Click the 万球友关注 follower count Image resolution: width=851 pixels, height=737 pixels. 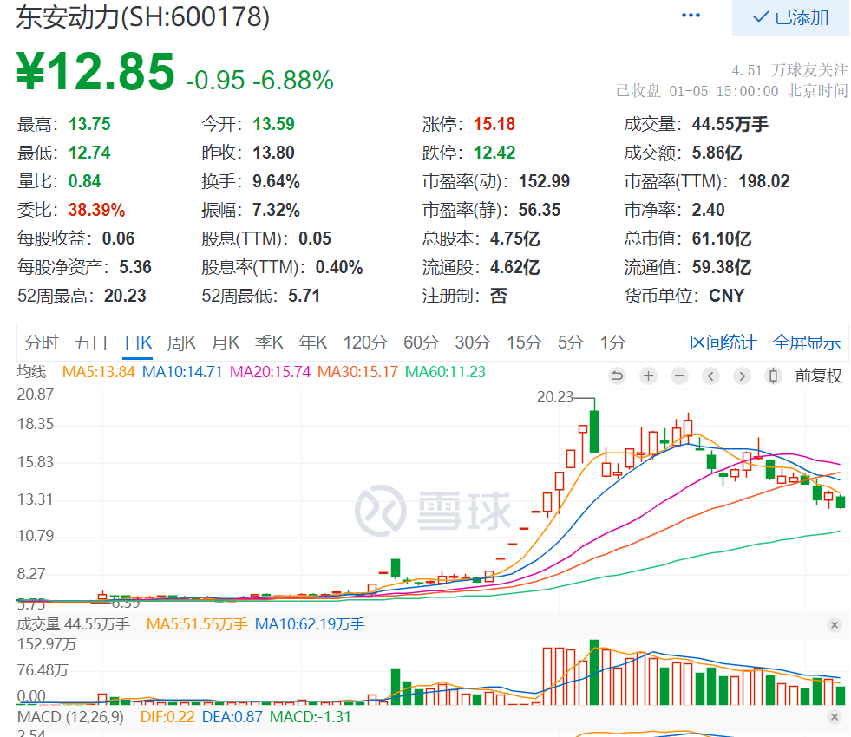(789, 70)
